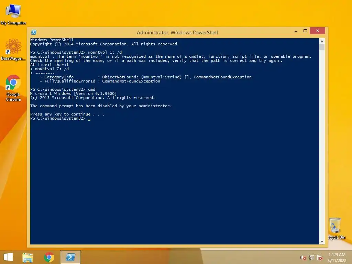Image resolution: width=352 pixels, height=264 pixels.
Task: Click the 'At line:1 char:1' text
Action: coord(49,65)
